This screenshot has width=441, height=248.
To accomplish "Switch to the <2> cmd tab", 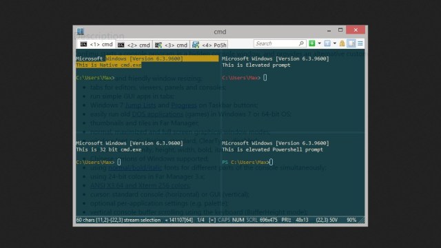I will [134, 45].
